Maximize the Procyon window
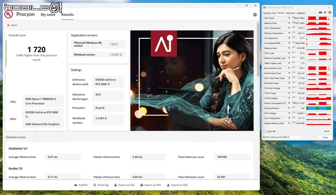Viewport: 336px width, 195px height. 247,5
